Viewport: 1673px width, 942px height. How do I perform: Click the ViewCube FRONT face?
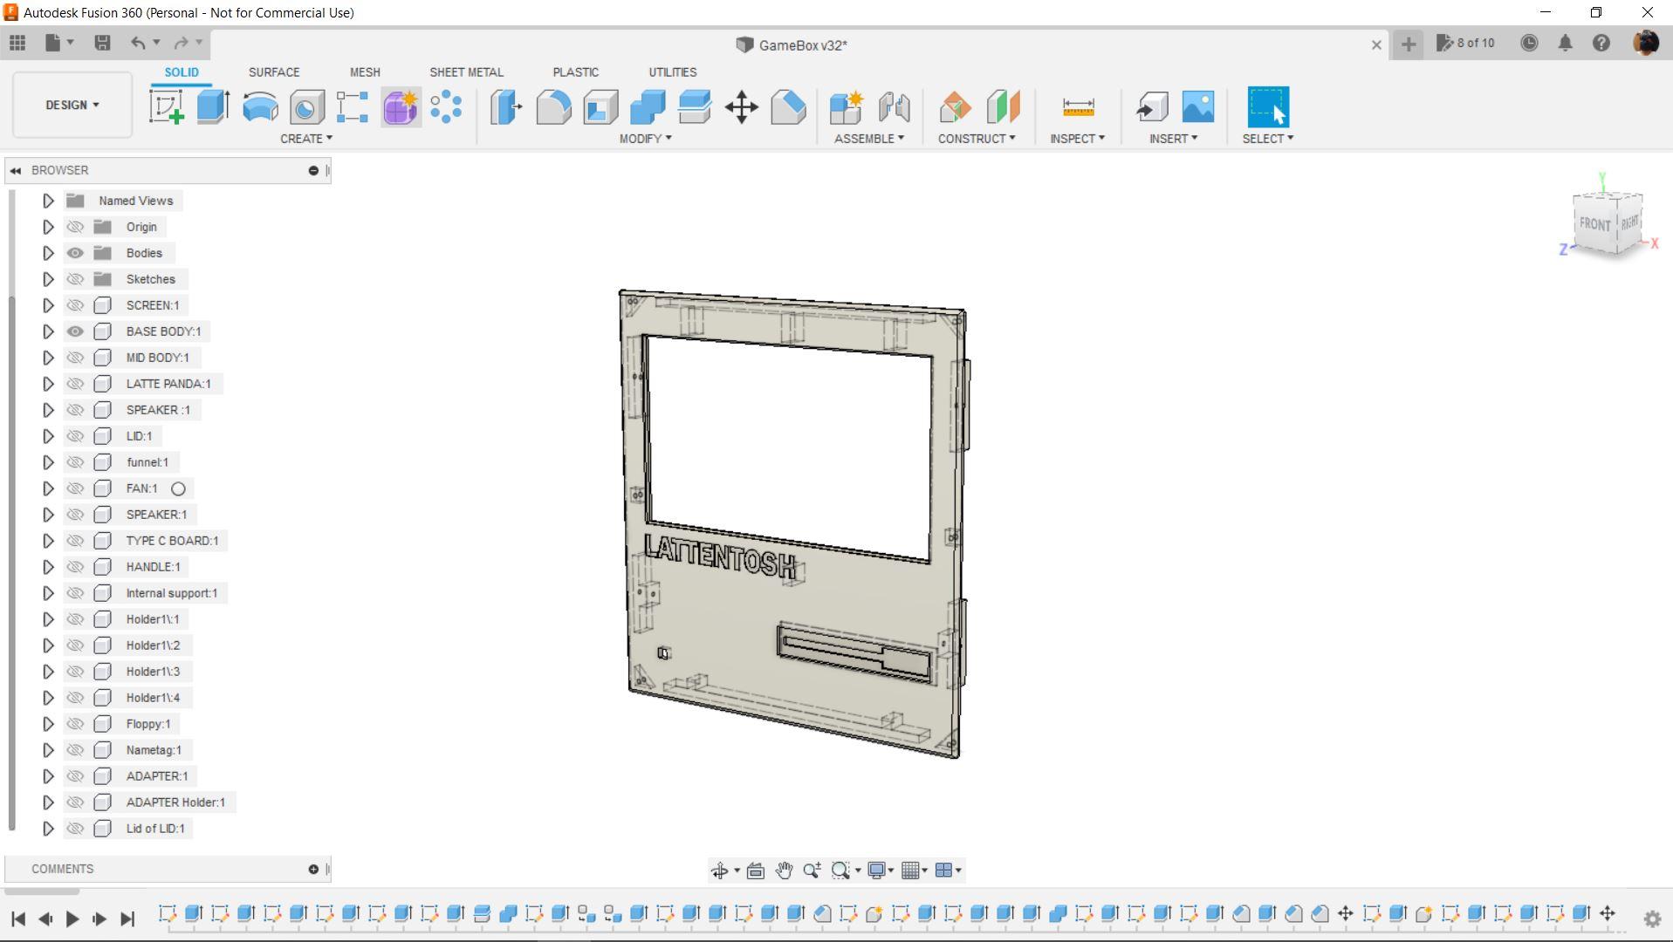pos(1594,224)
